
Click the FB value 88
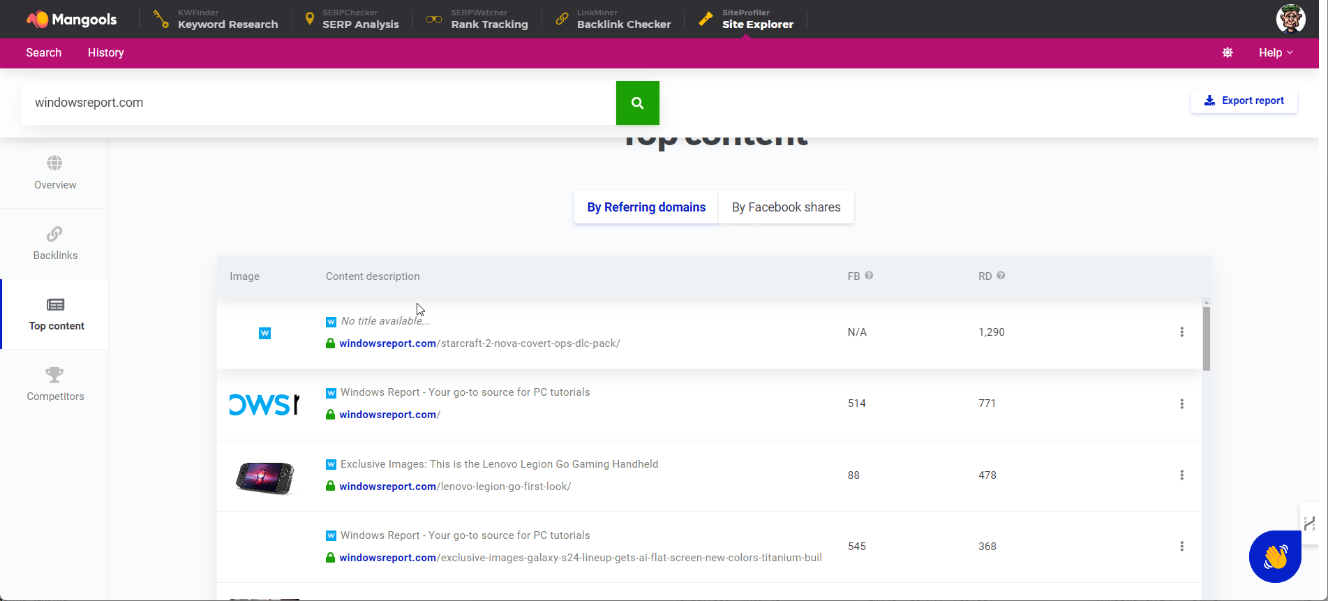(x=853, y=475)
